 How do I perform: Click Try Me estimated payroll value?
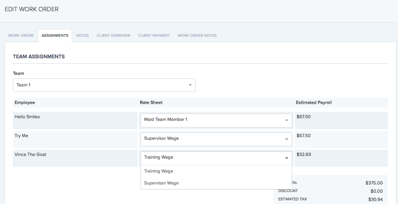click(x=304, y=136)
